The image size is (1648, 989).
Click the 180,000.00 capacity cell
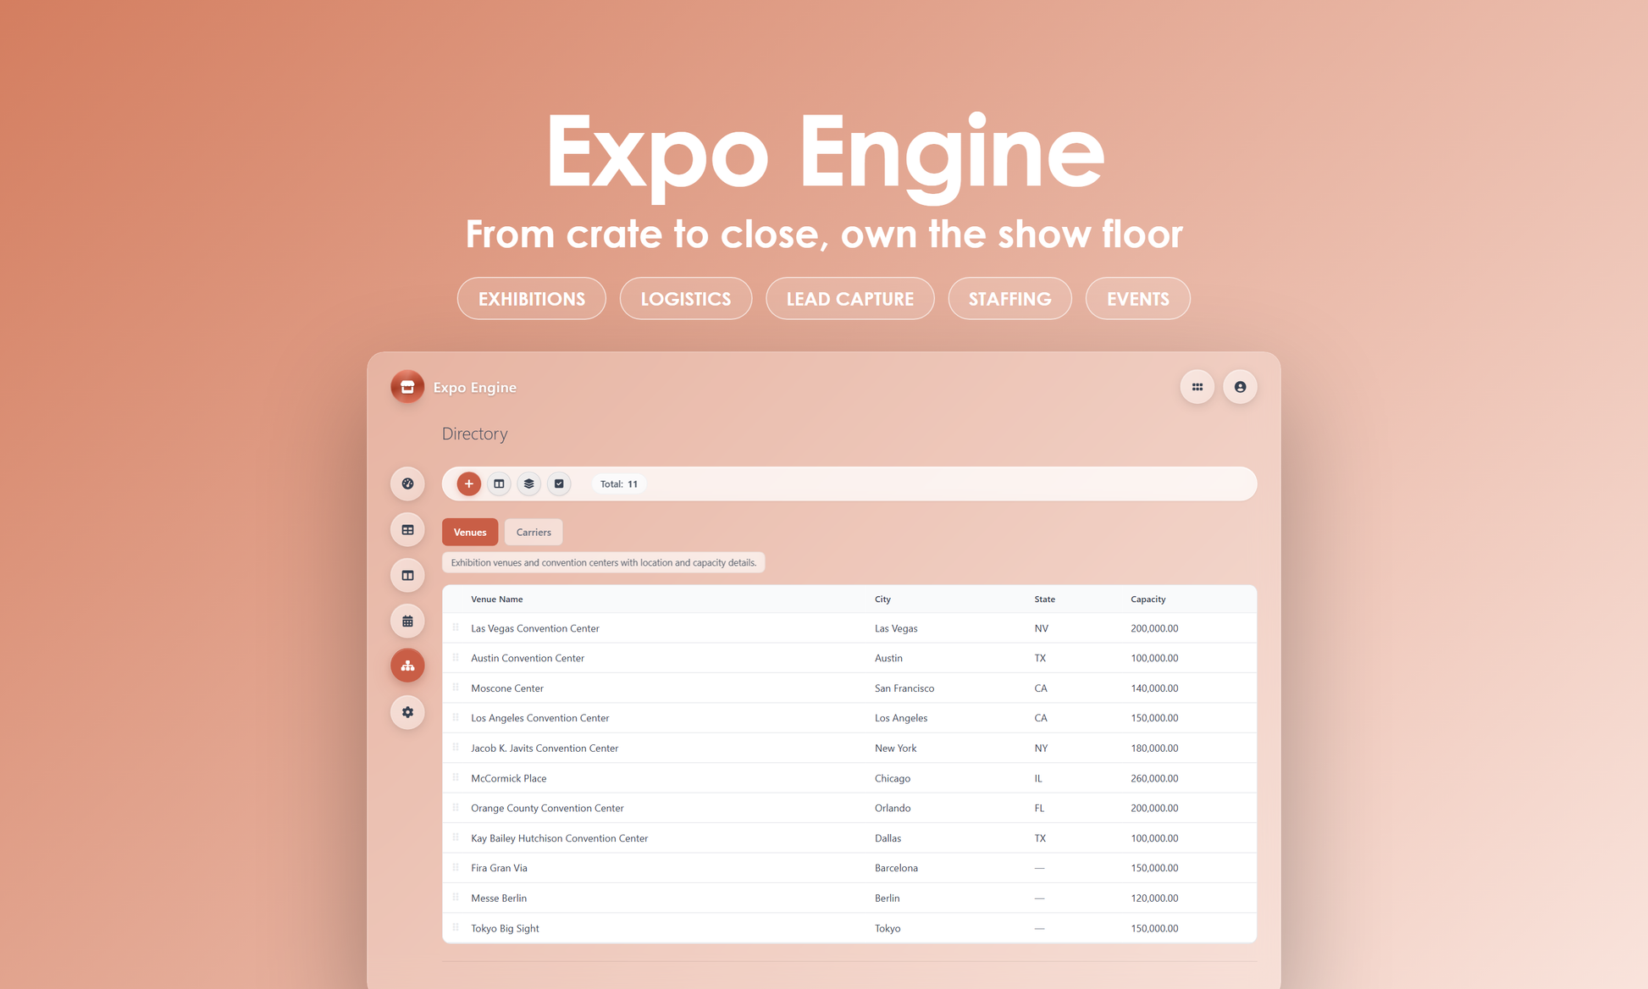tap(1154, 749)
